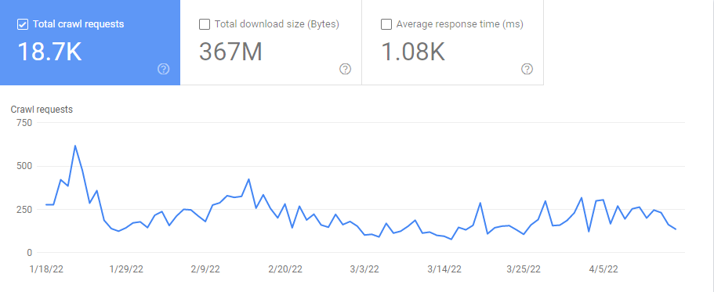The height and width of the screenshot is (292, 714).
Task: Click the 3/3/22 date label
Action: tap(365, 269)
